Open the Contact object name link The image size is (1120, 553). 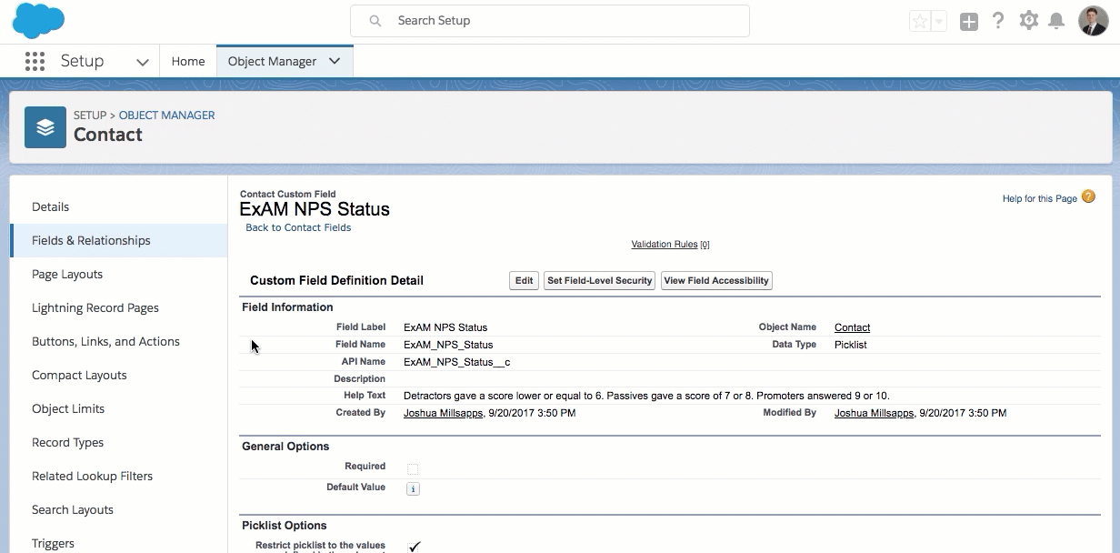click(x=852, y=327)
